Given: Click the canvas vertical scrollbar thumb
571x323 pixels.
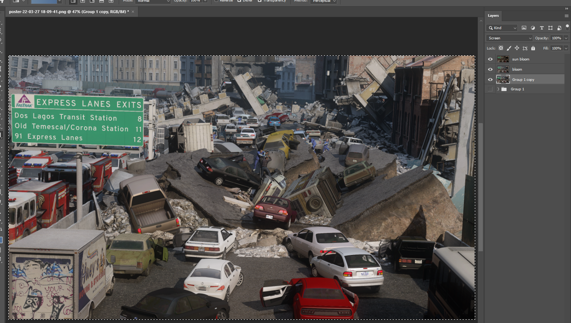Looking at the screenshot, I should [481, 187].
